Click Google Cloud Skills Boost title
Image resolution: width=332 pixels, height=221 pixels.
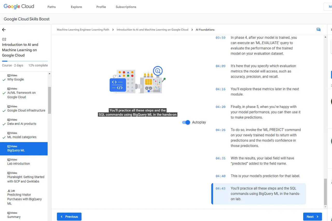pyautogui.click(x=27, y=19)
